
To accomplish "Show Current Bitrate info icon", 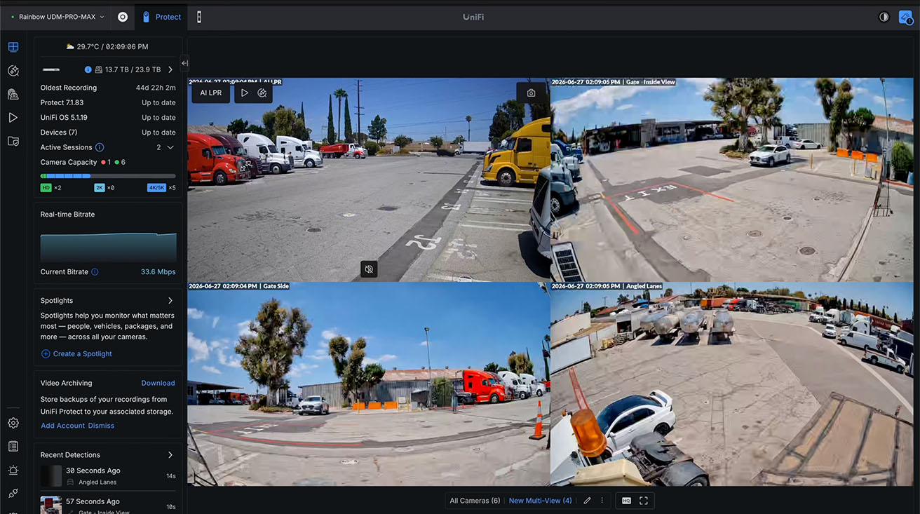I will click(x=95, y=272).
